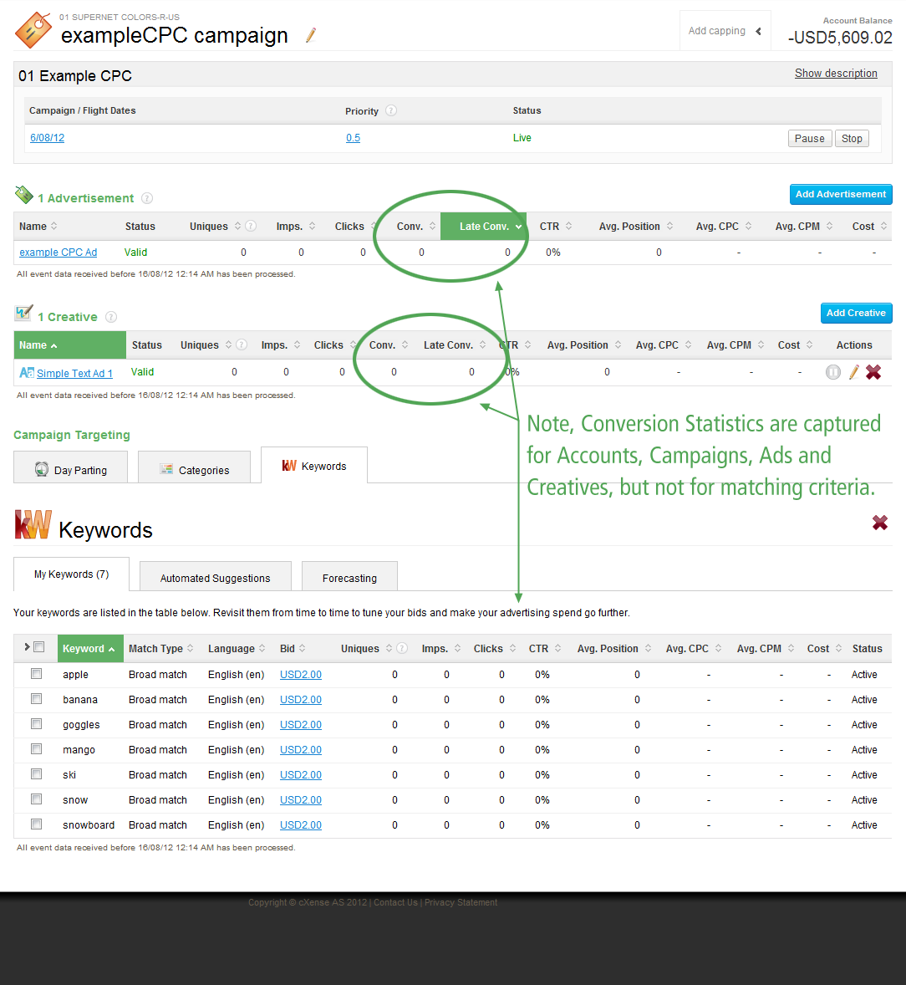Sort keywords by Match Type
Viewport: 906px width, 985px height.
(160, 648)
